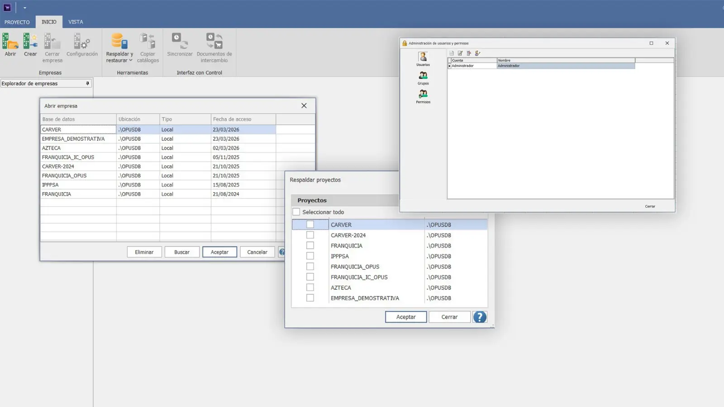
Task: Click the edit user toolbar icon
Action: pyautogui.click(x=460, y=53)
